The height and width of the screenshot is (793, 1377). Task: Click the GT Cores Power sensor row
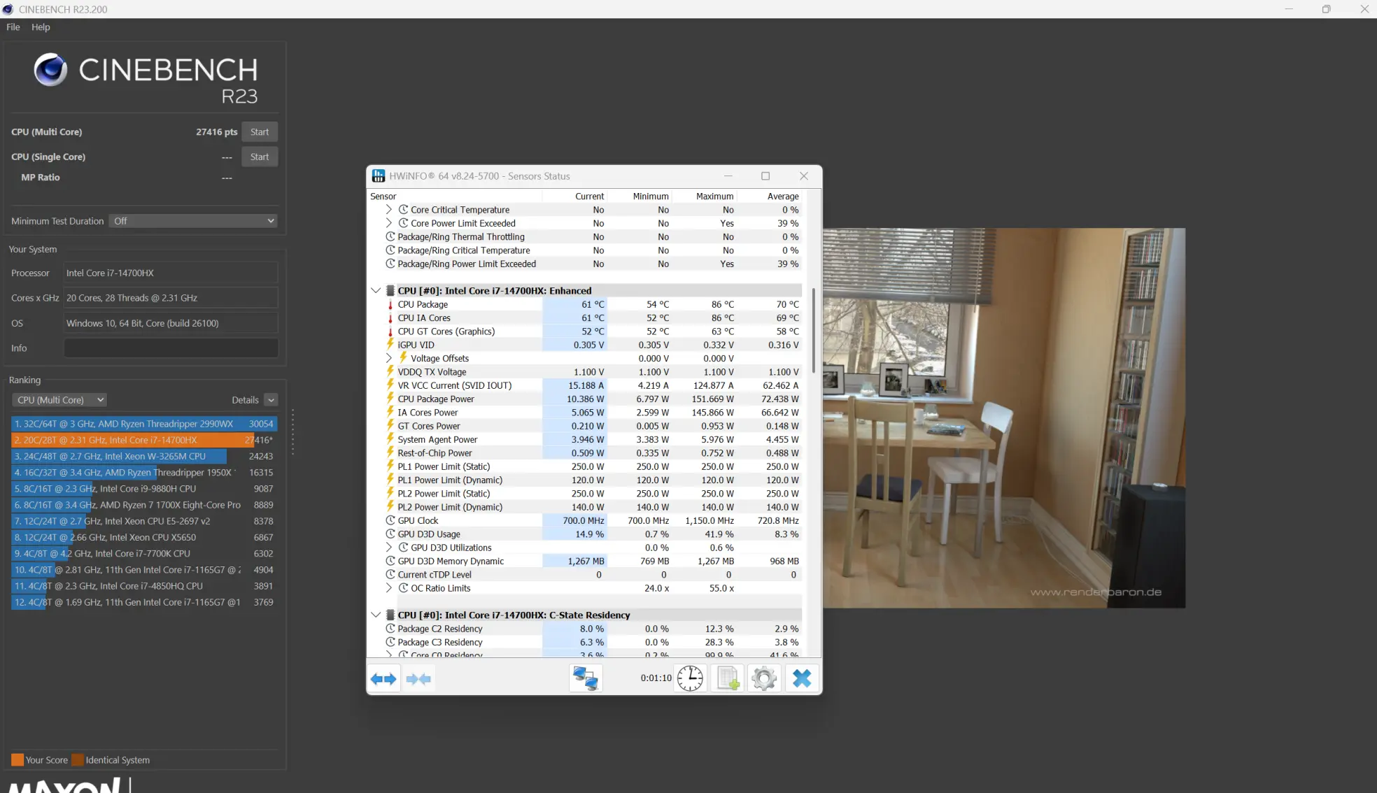click(592, 426)
